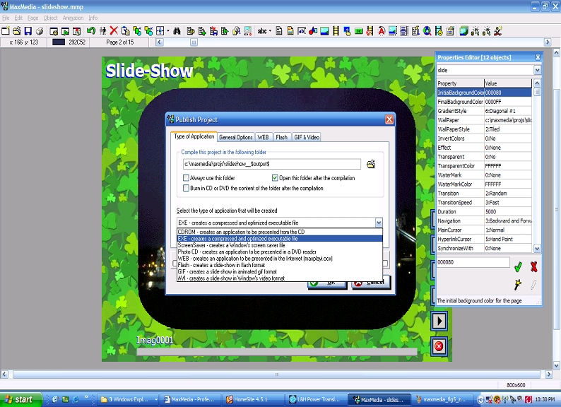The height and width of the screenshot is (407, 561).
Task: Apply the property value with the green checkmark
Action: coord(518,266)
